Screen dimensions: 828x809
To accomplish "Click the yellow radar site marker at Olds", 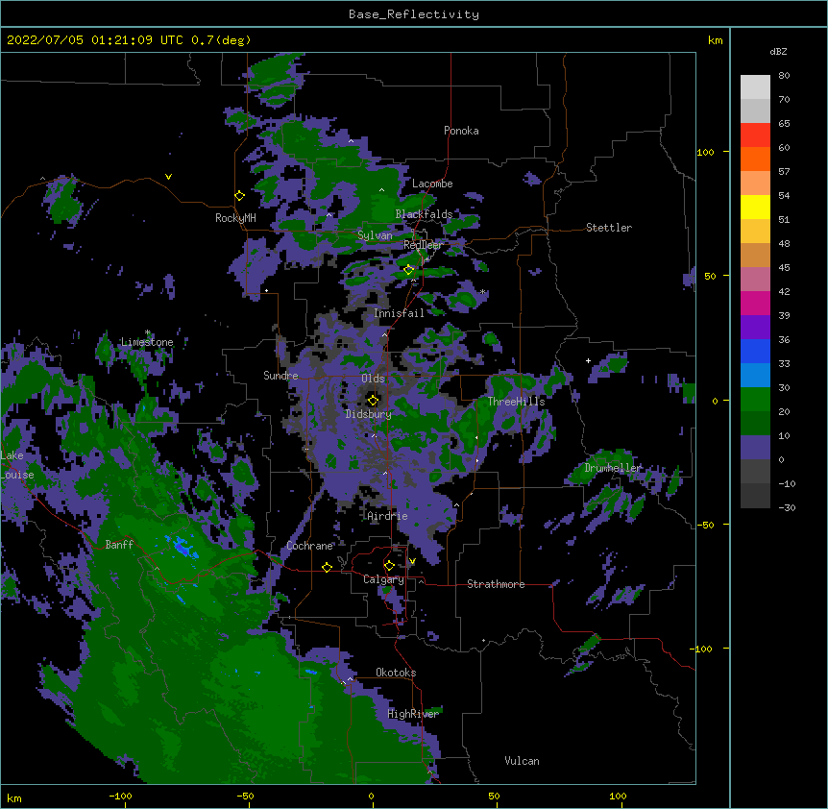I will pyautogui.click(x=373, y=400).
